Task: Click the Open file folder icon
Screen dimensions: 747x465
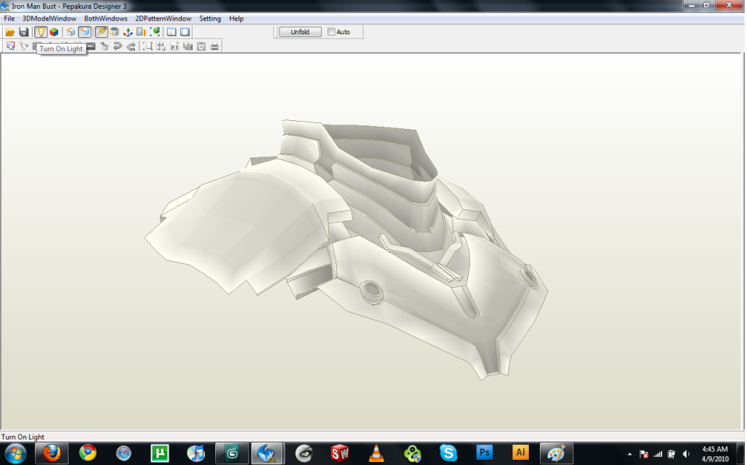Action: pos(10,32)
